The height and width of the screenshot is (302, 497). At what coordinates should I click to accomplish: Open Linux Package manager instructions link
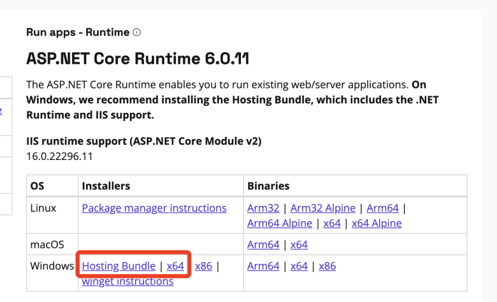(154, 208)
